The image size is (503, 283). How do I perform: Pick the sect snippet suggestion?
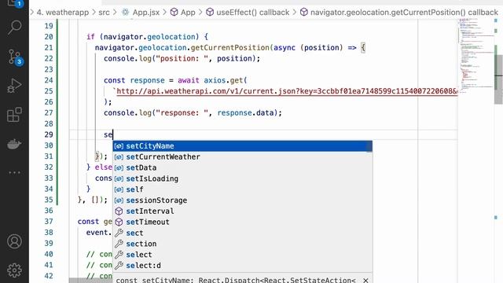243,233
